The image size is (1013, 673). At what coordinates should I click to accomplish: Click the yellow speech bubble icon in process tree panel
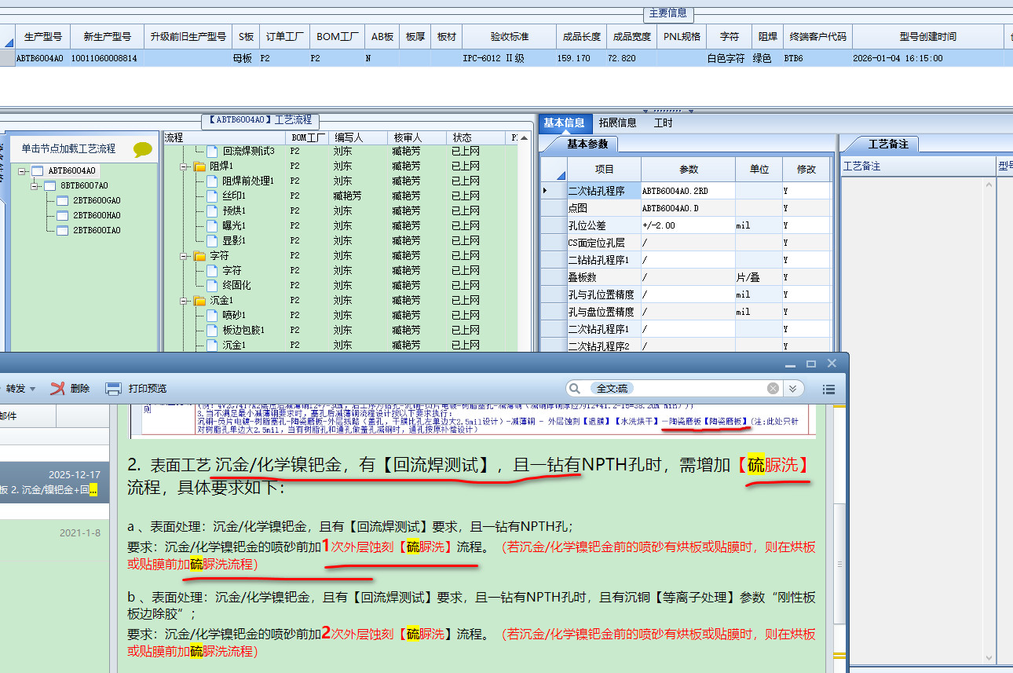[x=143, y=148]
